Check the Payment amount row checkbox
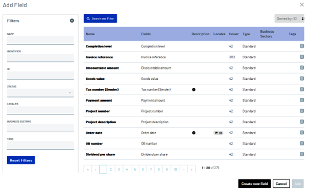This screenshot has width=309, height=192. click(x=302, y=100)
